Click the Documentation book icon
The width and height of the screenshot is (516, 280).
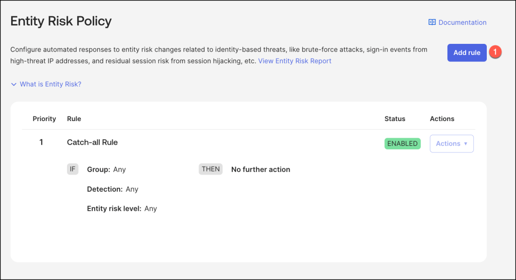point(432,22)
